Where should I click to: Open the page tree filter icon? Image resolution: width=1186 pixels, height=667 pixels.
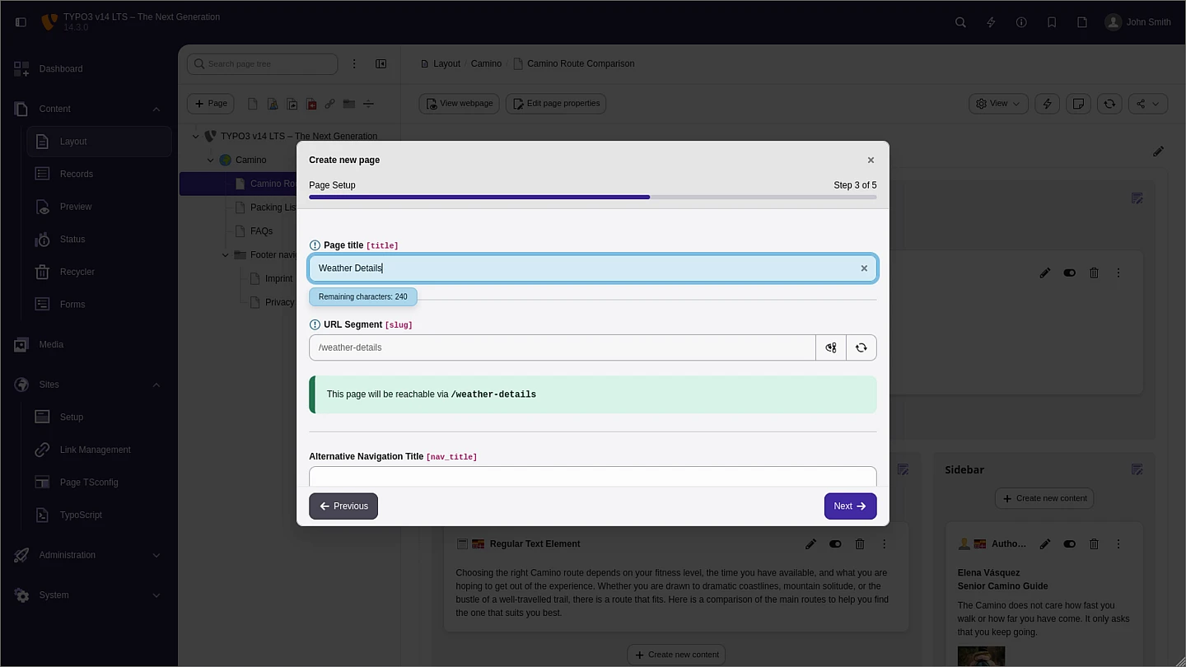coord(354,63)
